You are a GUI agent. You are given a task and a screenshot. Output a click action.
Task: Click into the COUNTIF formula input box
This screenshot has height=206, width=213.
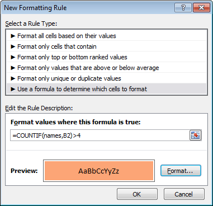point(100,135)
